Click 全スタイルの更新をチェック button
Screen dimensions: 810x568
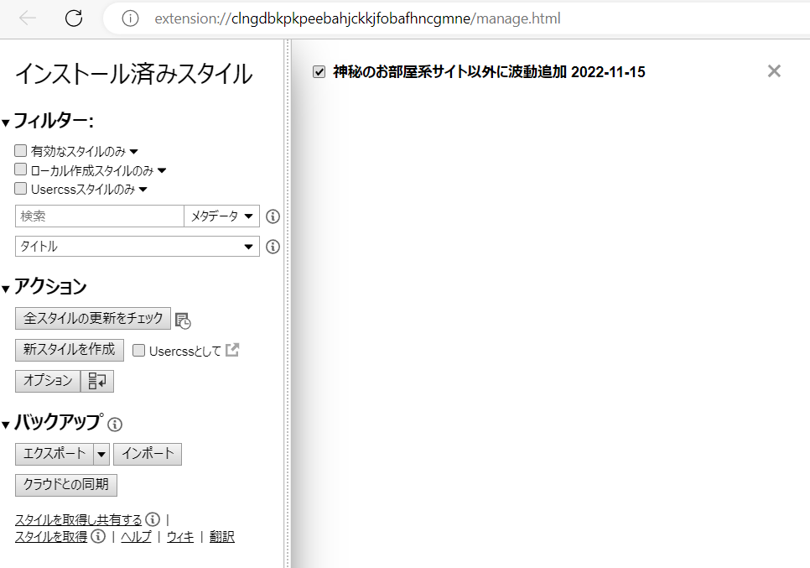tap(93, 318)
